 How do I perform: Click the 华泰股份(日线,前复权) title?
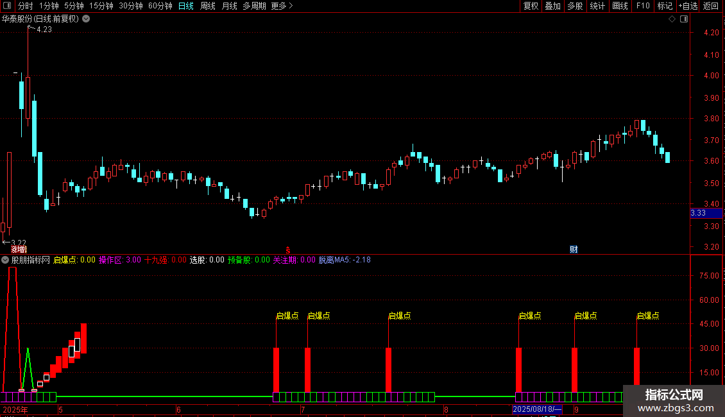coord(40,19)
